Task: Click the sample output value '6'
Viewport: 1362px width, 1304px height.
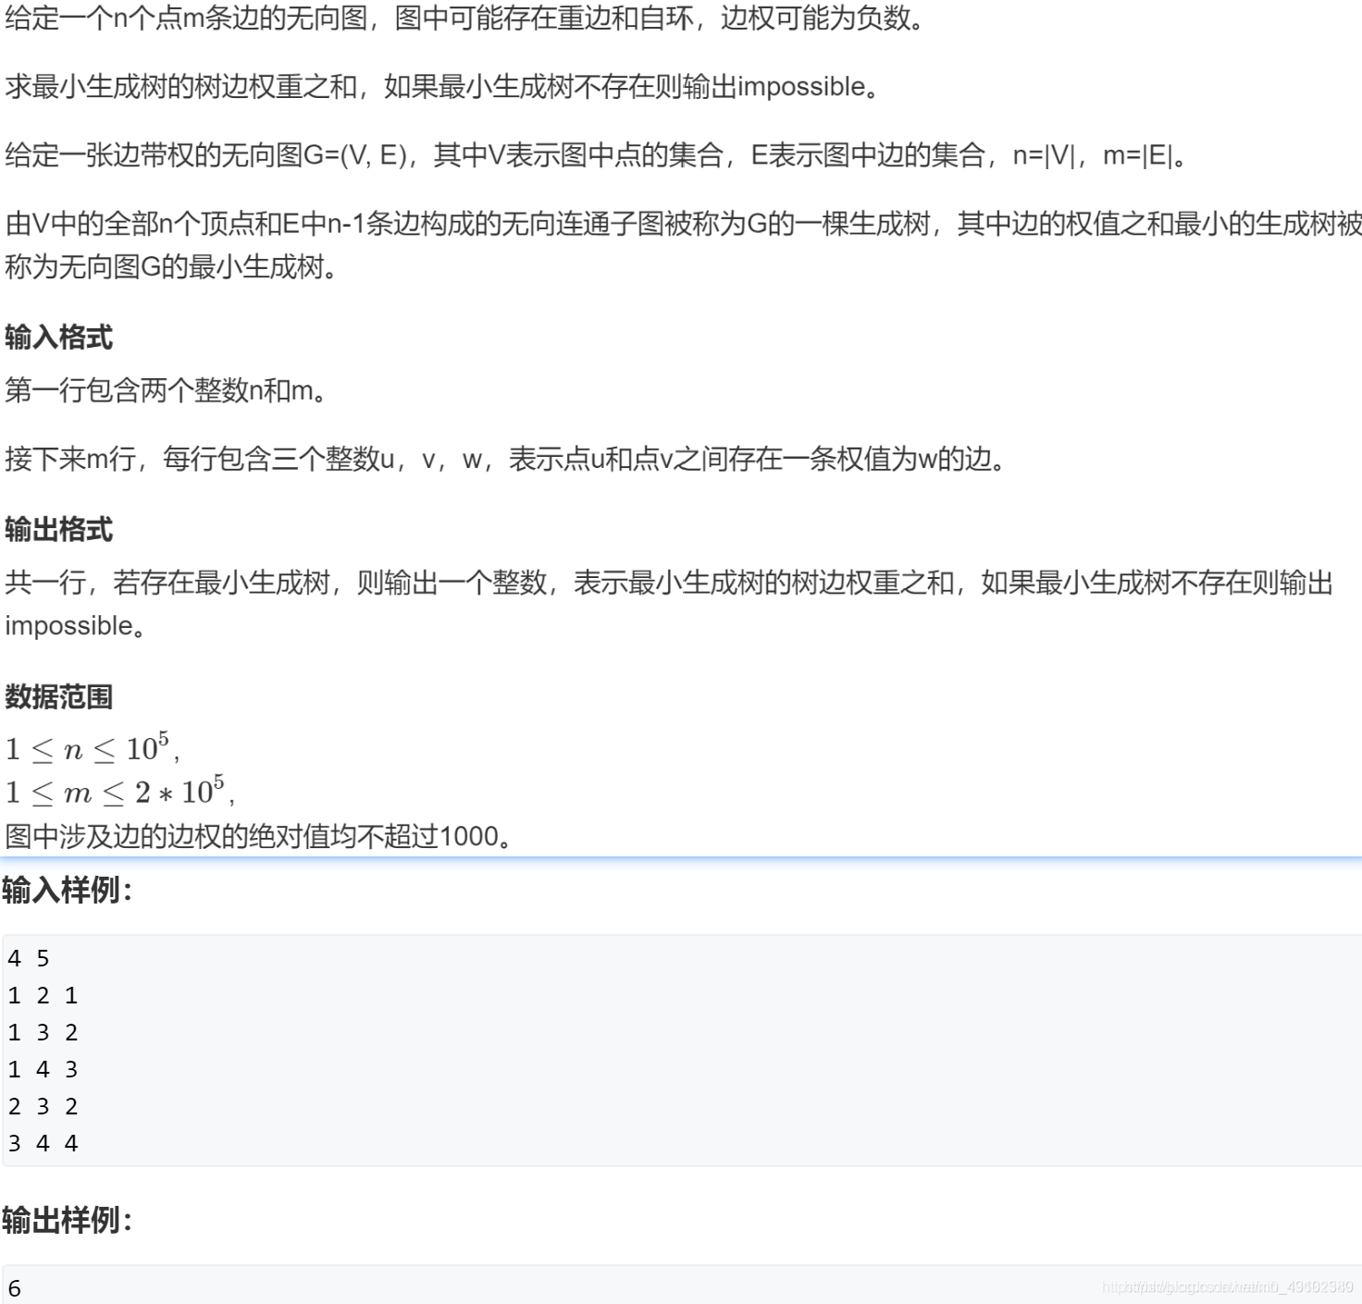Action: click(14, 1288)
